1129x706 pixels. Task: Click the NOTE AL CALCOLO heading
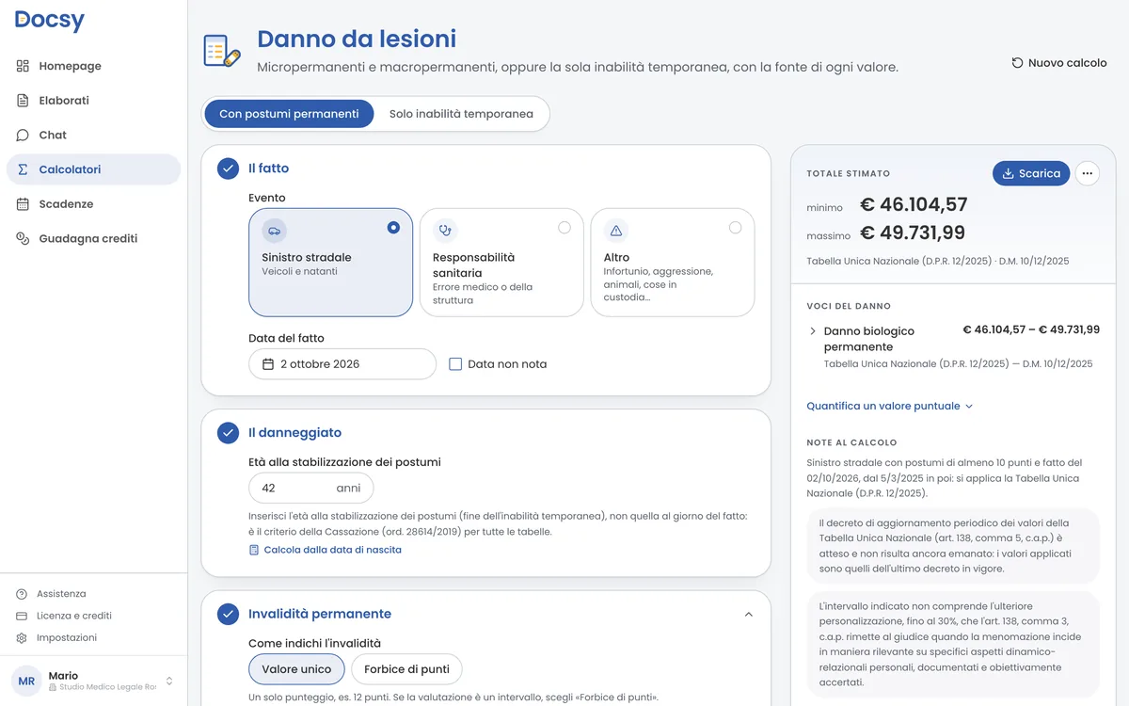[x=851, y=442]
